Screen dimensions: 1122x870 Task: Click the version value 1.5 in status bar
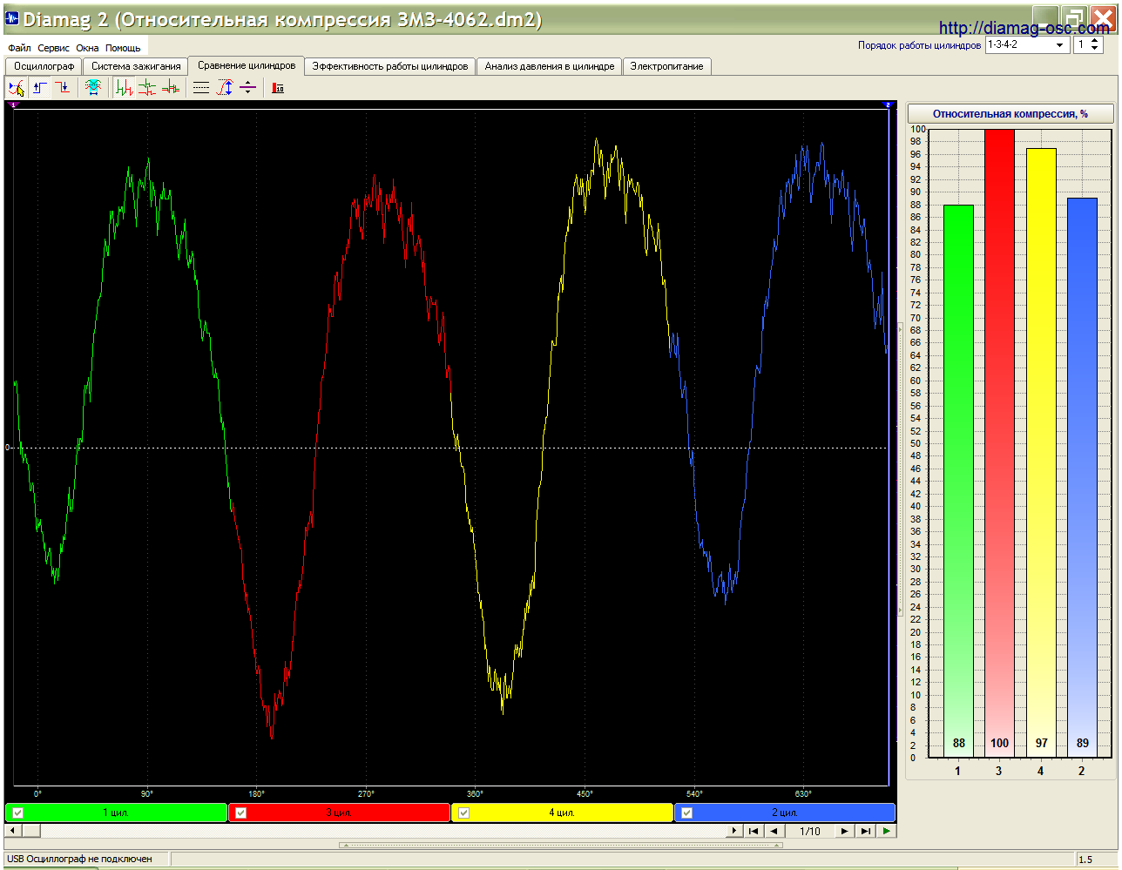1085,860
